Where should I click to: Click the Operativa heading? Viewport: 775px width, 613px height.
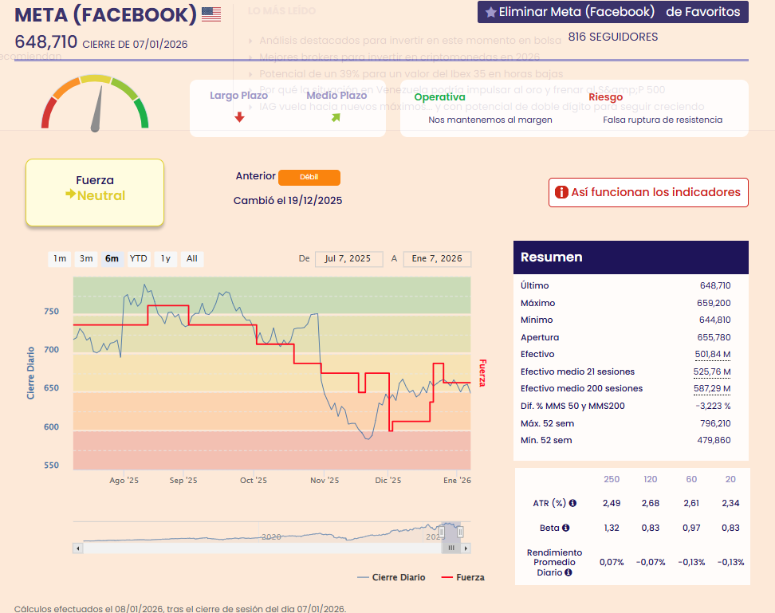click(x=439, y=96)
